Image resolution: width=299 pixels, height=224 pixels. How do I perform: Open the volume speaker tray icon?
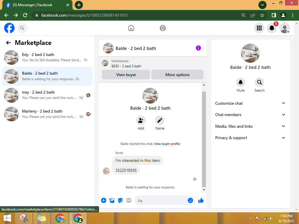coord(272,218)
